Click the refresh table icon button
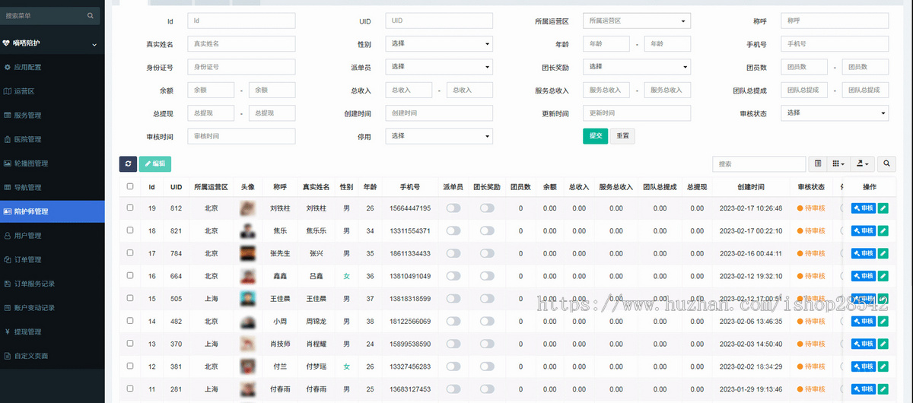Screen dimensions: 913x403 (128, 163)
